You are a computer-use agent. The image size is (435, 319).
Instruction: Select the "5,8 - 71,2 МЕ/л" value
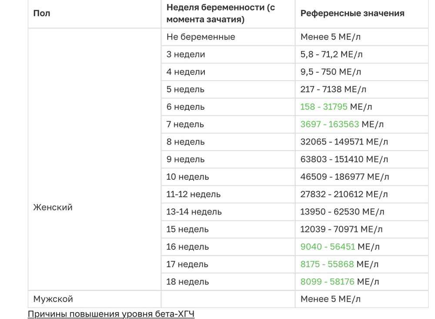pos(331,54)
